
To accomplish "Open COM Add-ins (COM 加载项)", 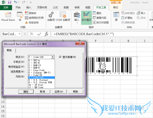I will [63, 16].
